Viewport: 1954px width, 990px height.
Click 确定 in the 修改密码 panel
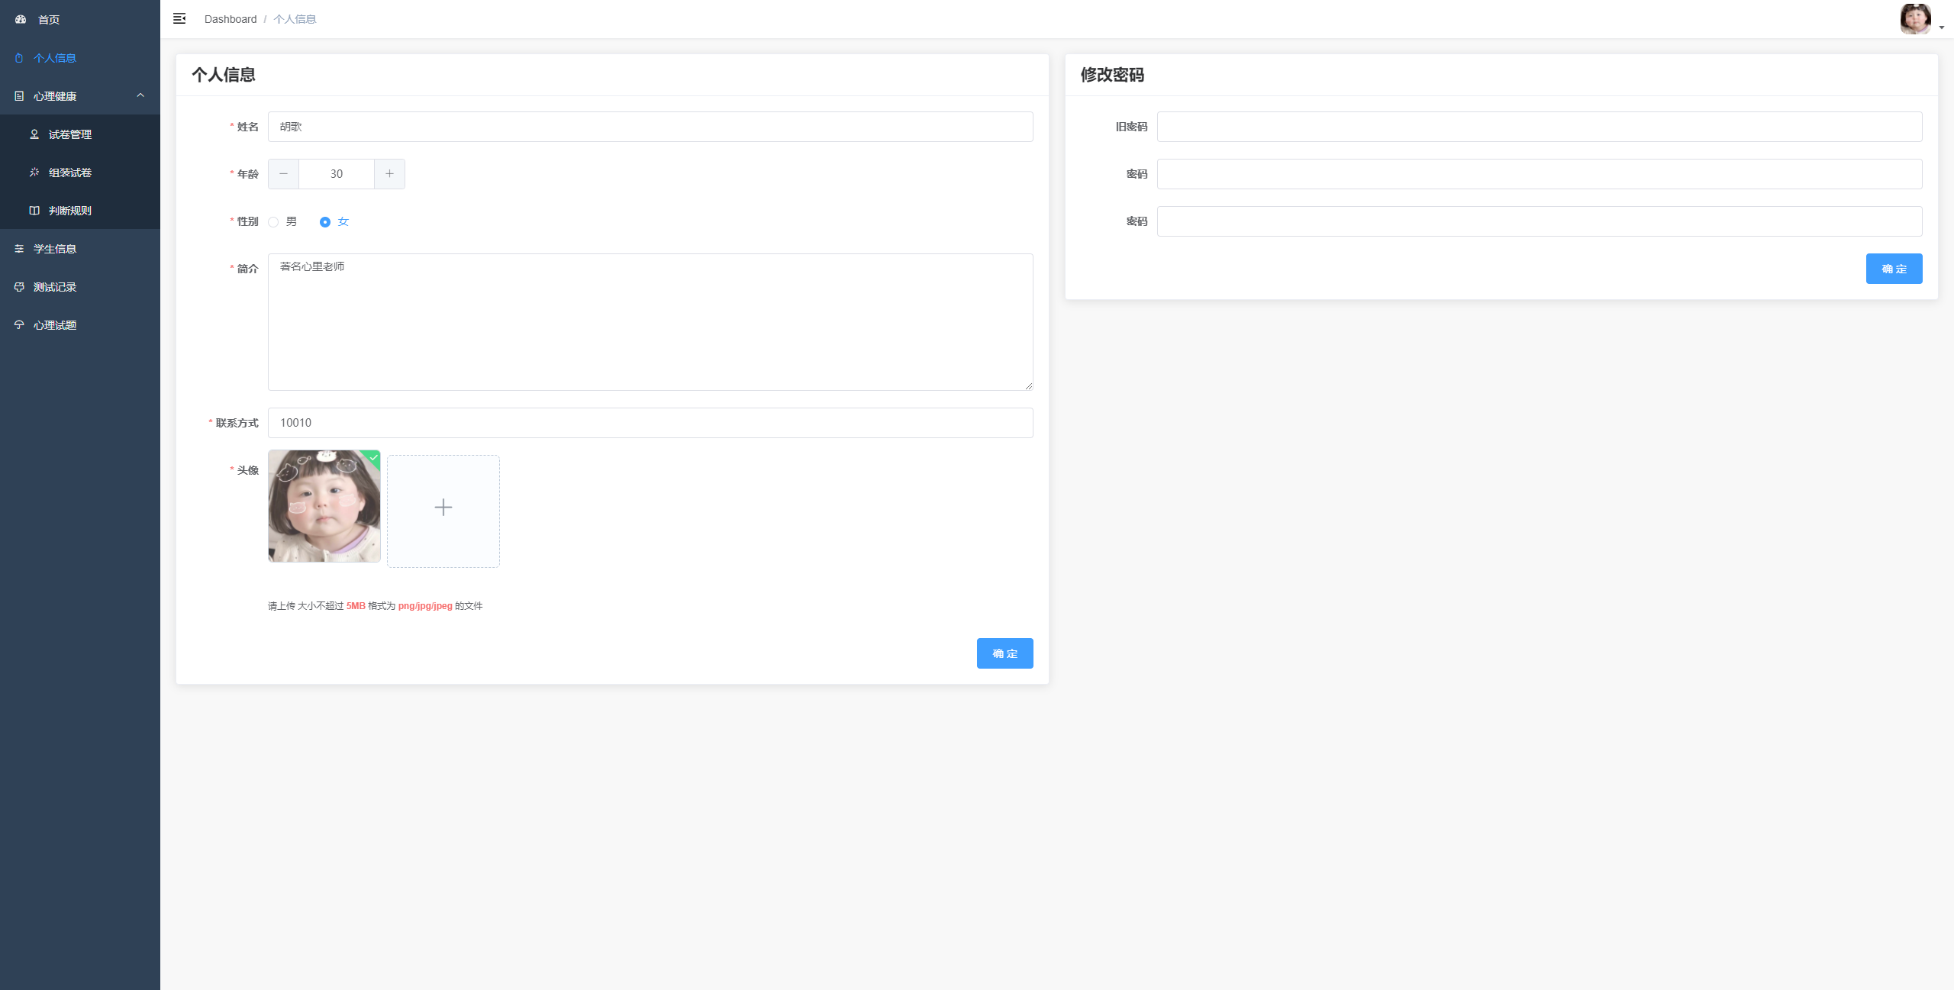click(x=1894, y=269)
